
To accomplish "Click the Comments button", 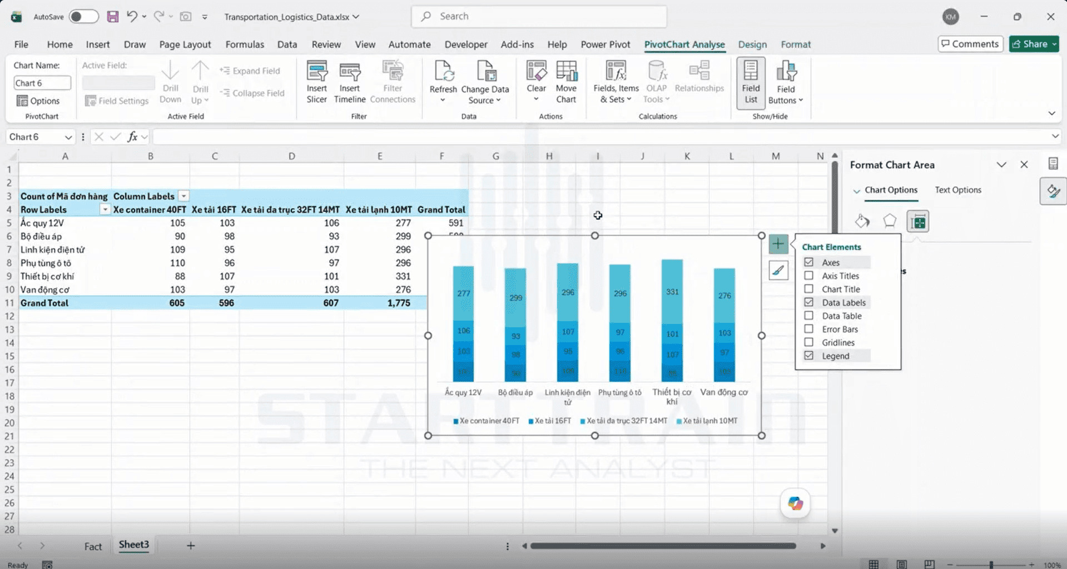I will click(970, 44).
